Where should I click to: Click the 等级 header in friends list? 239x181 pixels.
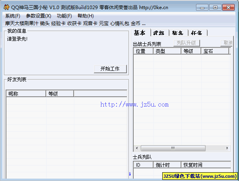60,93
